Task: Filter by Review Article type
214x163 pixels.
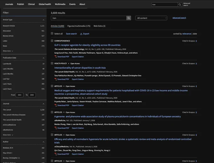Action: click(24, 36)
